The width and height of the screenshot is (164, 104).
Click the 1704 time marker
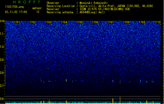(x=64, y=22)
